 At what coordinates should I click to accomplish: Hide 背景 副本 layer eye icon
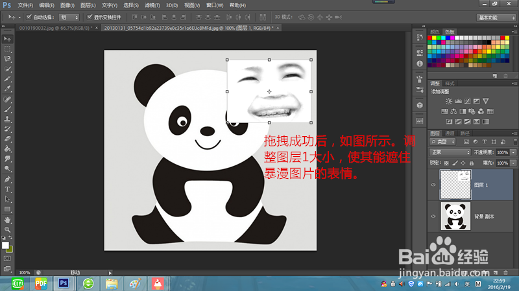pos(433,216)
